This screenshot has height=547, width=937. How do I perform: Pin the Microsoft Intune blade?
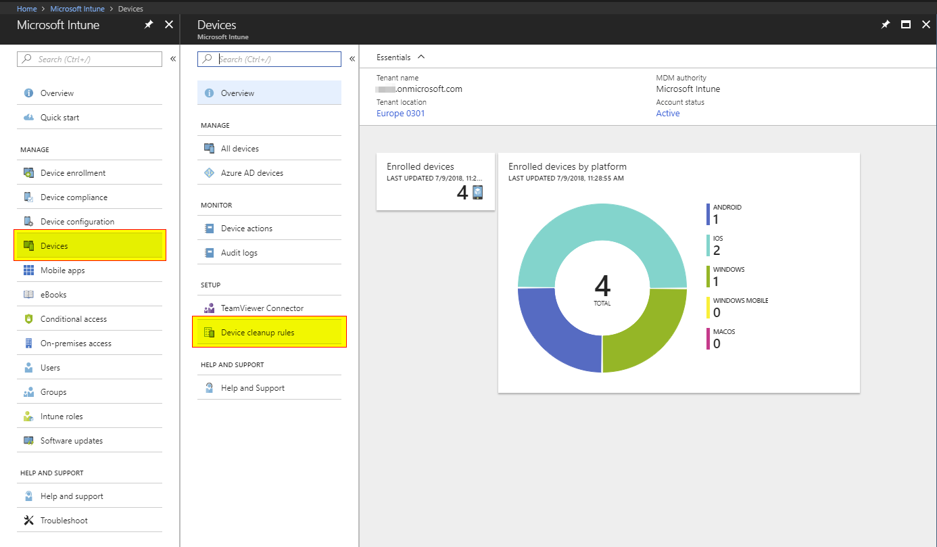[149, 24]
